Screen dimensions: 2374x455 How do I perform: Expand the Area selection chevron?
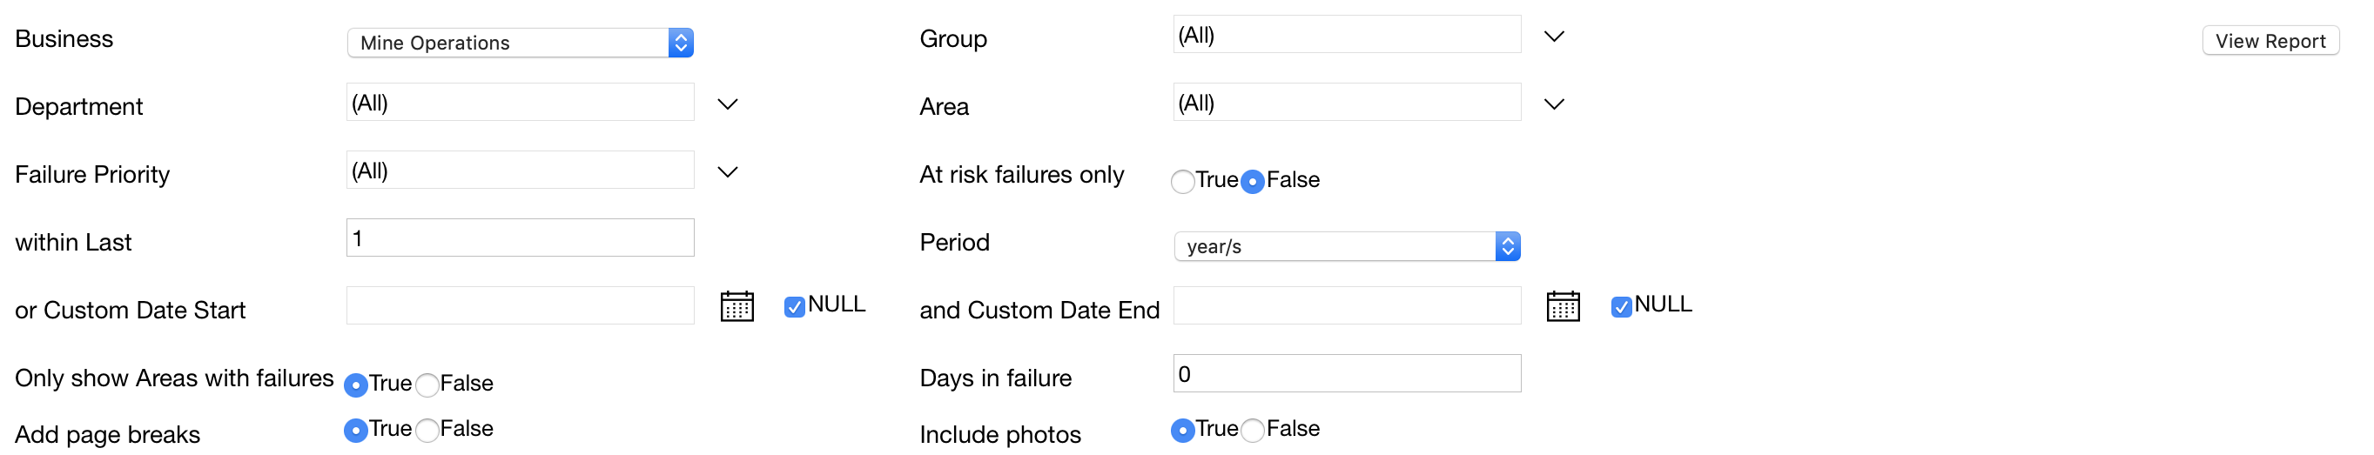pyautogui.click(x=1554, y=104)
